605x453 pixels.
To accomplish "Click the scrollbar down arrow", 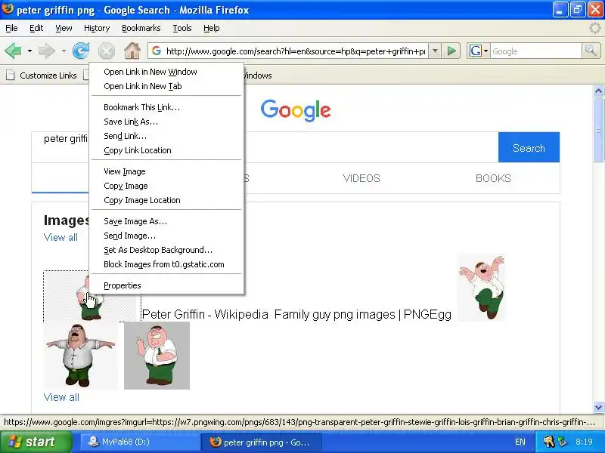I will tap(598, 407).
